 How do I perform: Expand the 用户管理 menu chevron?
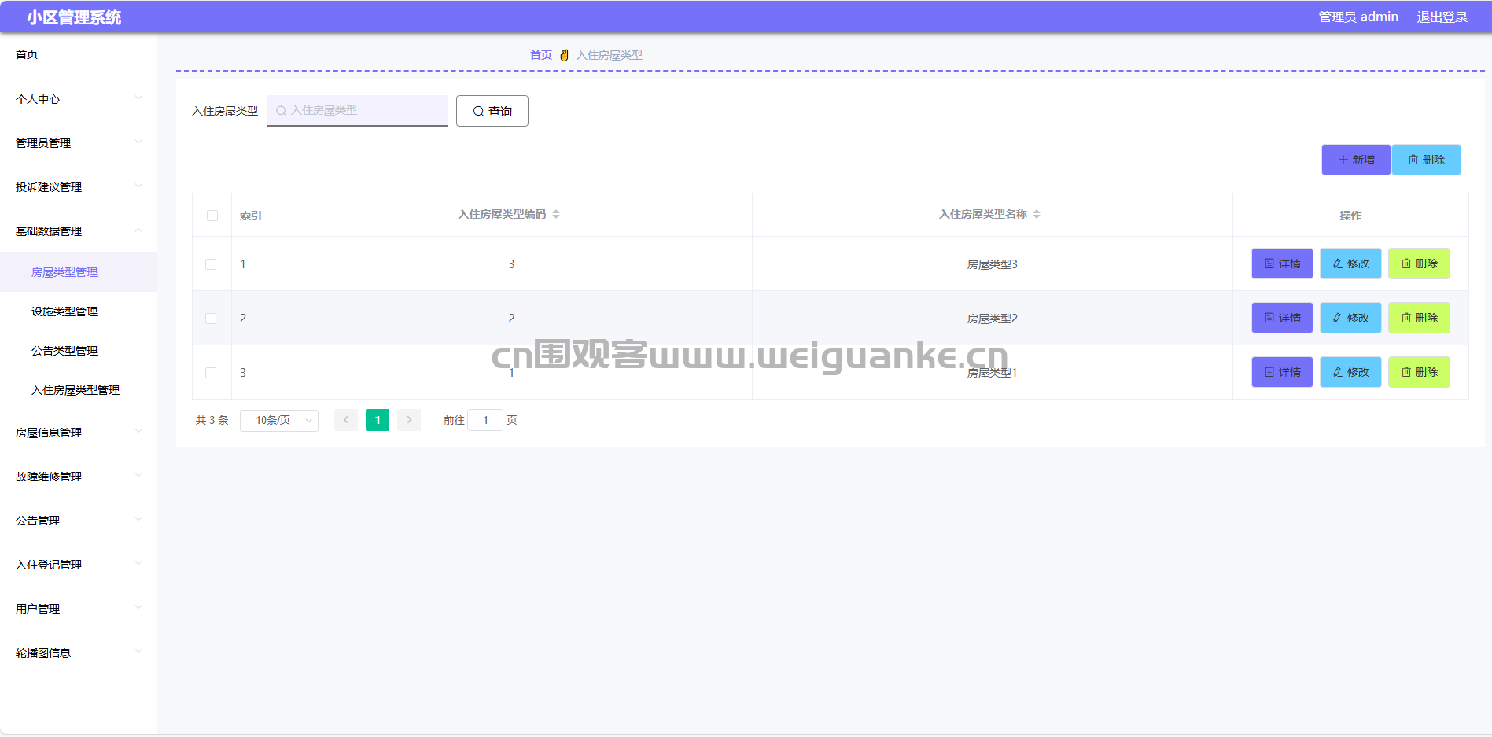point(138,607)
